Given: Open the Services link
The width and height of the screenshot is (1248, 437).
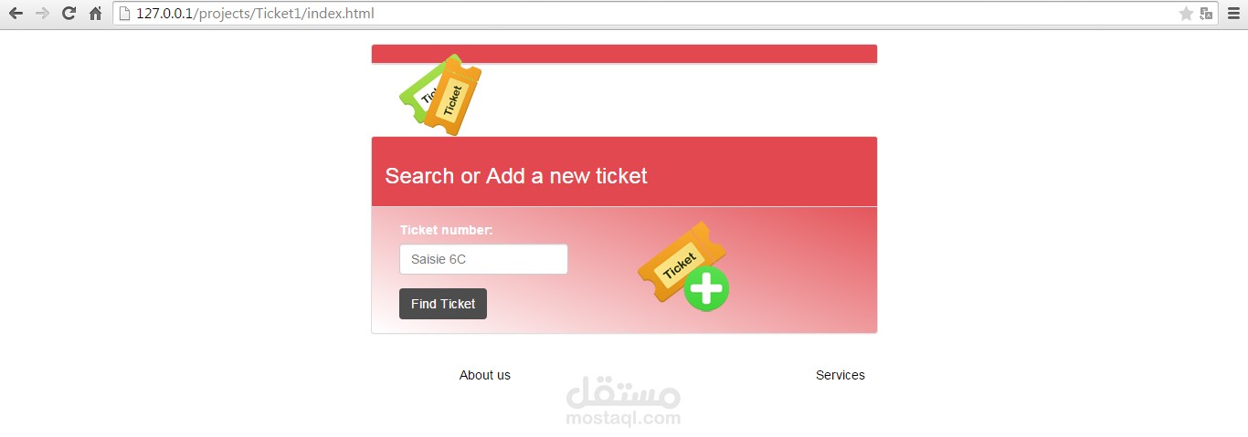Looking at the screenshot, I should coord(841,375).
